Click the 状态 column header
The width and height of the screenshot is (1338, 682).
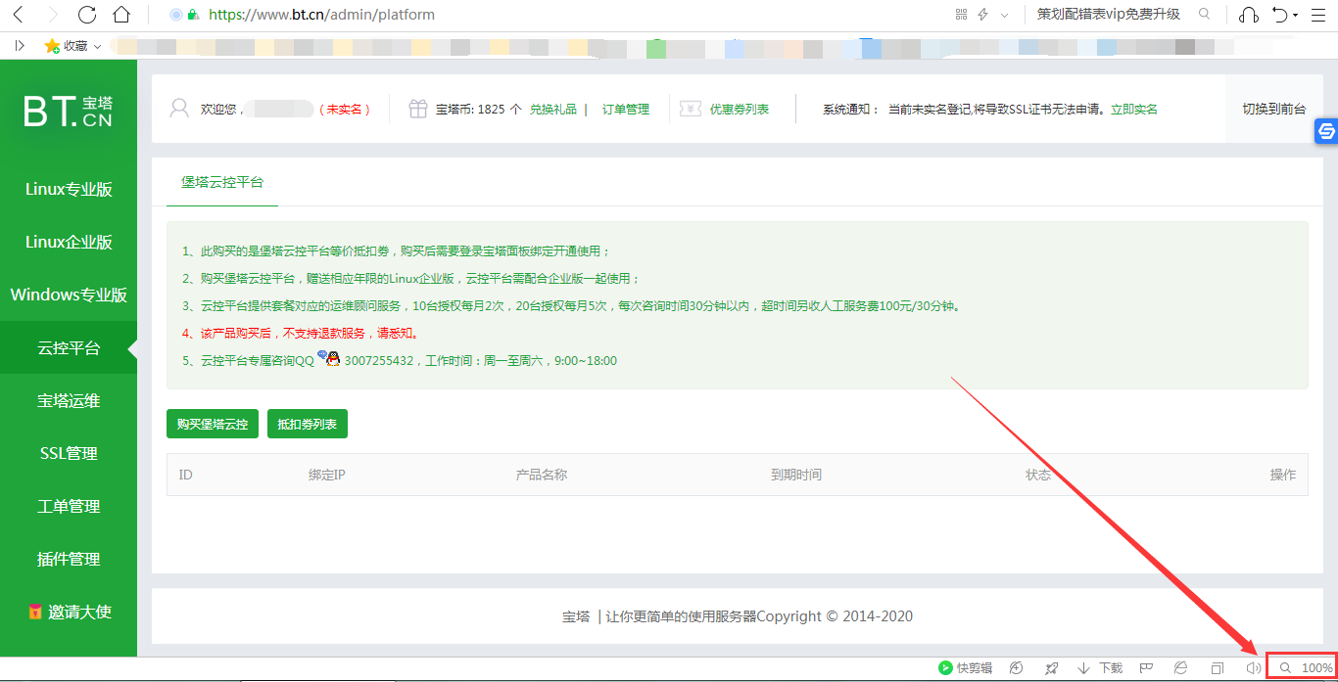tap(1038, 475)
